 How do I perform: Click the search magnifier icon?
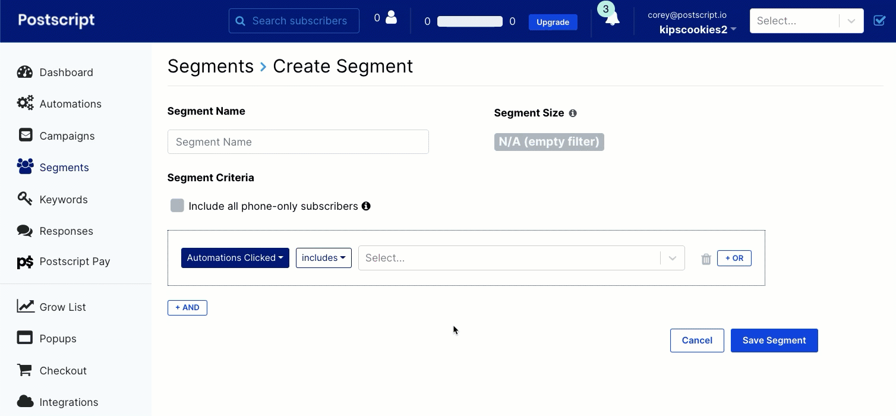click(x=240, y=21)
